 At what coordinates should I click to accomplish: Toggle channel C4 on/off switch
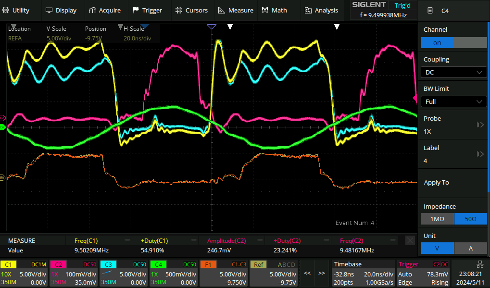(x=453, y=43)
